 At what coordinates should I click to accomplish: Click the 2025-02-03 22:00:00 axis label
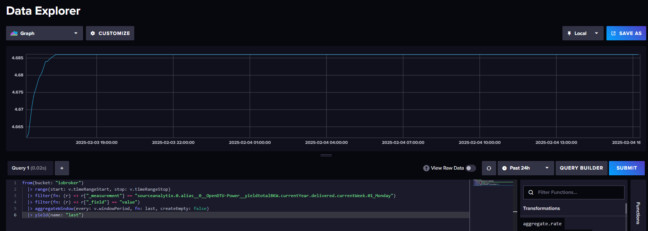(x=173, y=142)
